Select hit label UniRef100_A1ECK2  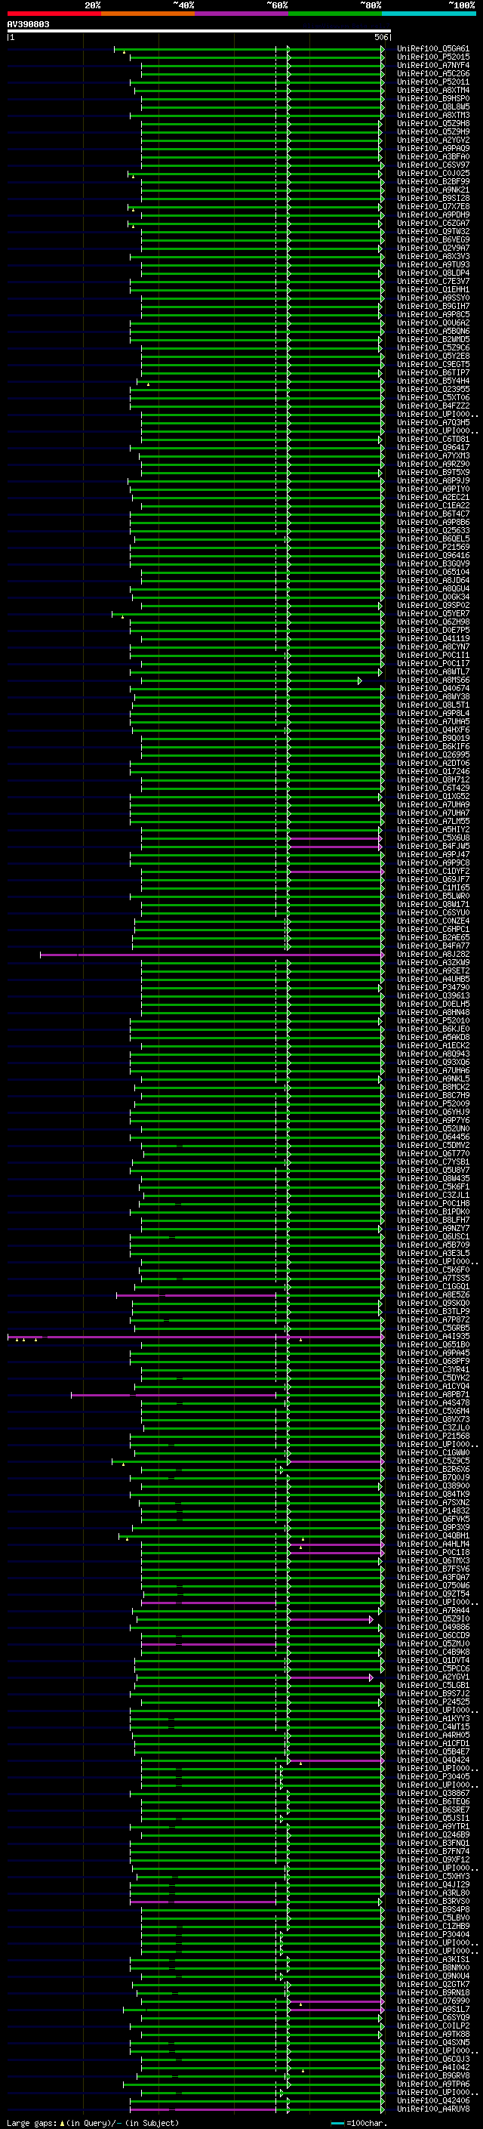pyautogui.click(x=432, y=1045)
